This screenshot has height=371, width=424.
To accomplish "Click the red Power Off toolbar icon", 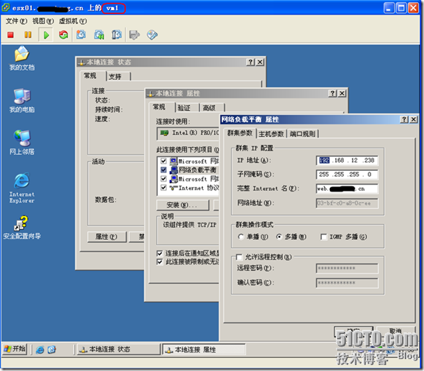I will pyautogui.click(x=11, y=35).
